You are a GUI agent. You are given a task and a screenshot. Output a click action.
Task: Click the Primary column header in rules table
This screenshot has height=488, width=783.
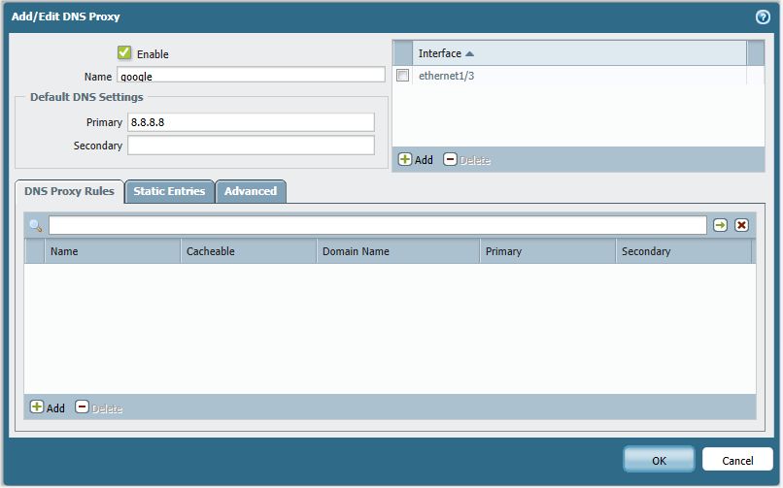click(548, 251)
